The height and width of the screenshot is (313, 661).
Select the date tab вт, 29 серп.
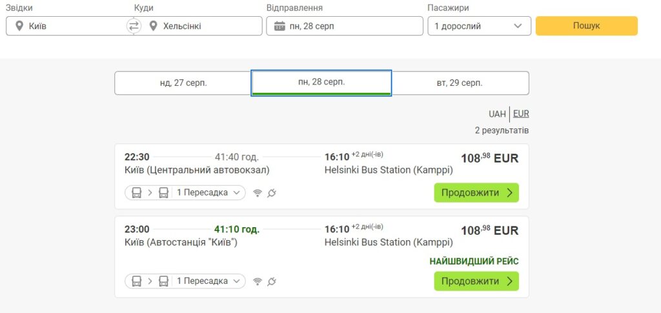[x=460, y=83]
